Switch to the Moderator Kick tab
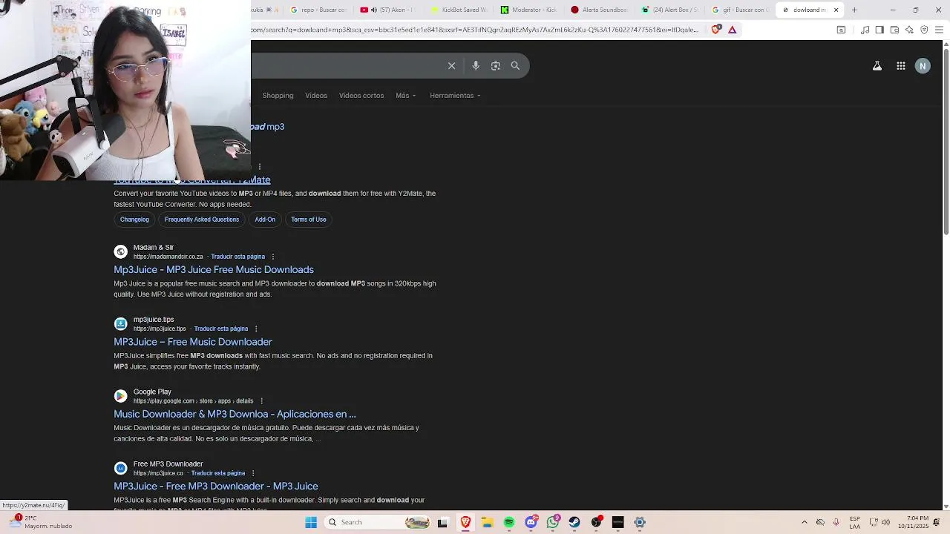 point(529,10)
